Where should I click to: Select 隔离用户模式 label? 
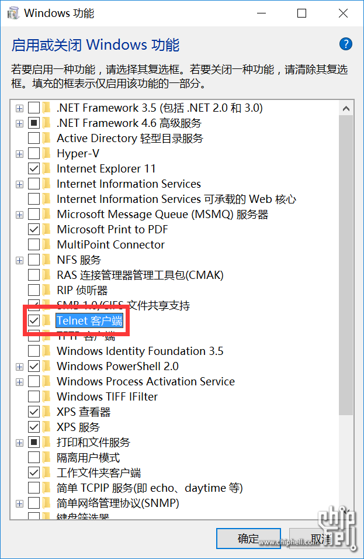[88, 458]
